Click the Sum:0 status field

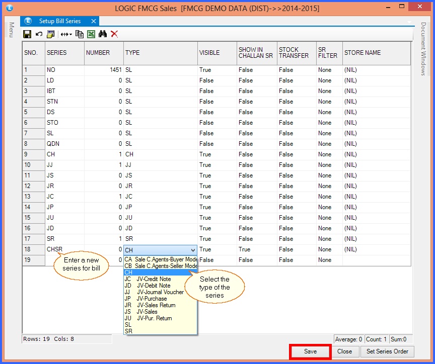[x=401, y=339]
